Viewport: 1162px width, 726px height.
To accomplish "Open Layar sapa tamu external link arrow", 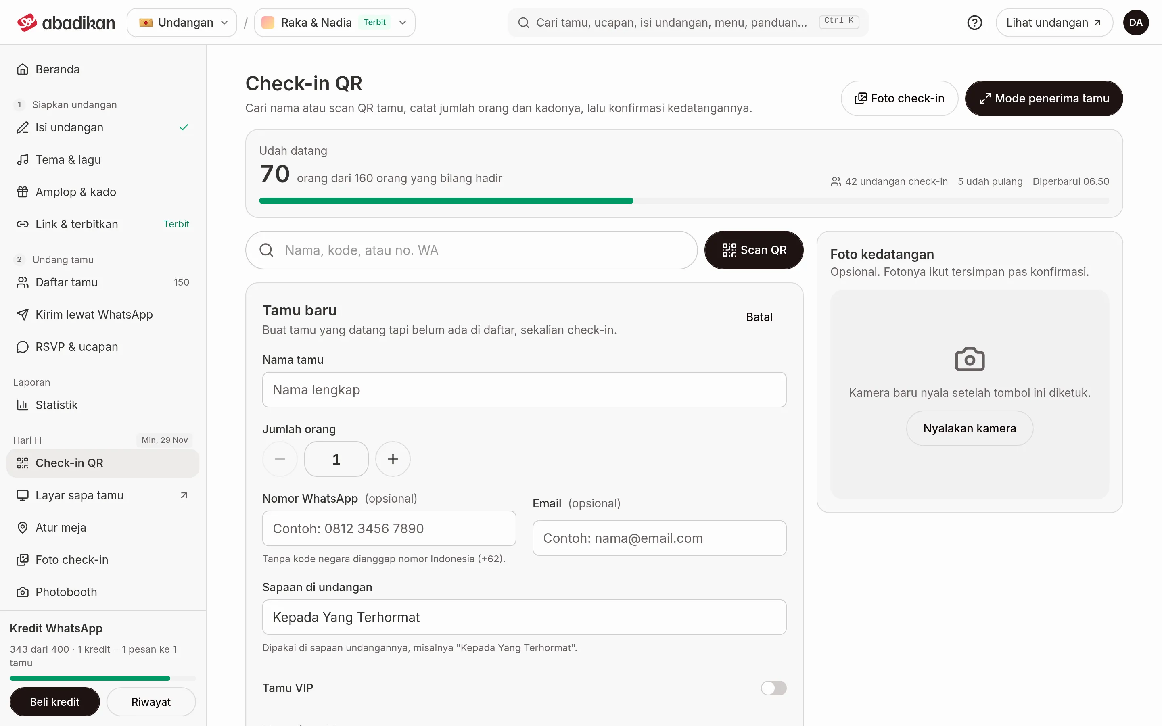I will pos(184,495).
